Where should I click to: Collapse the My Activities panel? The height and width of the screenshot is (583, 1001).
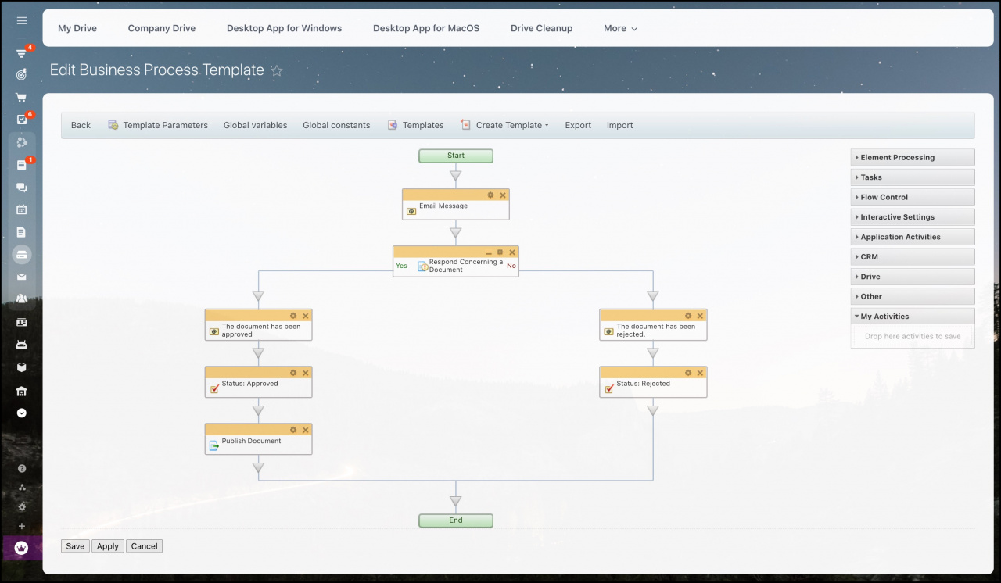click(913, 317)
